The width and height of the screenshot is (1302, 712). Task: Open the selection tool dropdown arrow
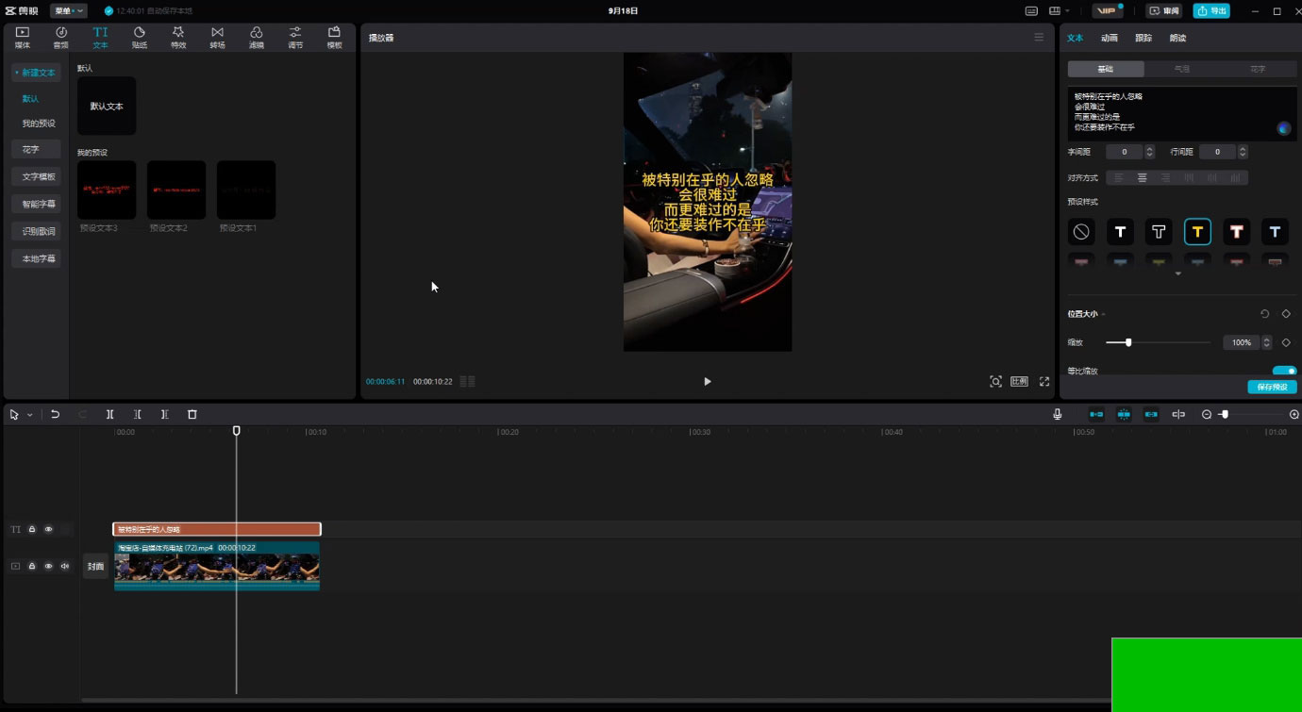(30, 415)
